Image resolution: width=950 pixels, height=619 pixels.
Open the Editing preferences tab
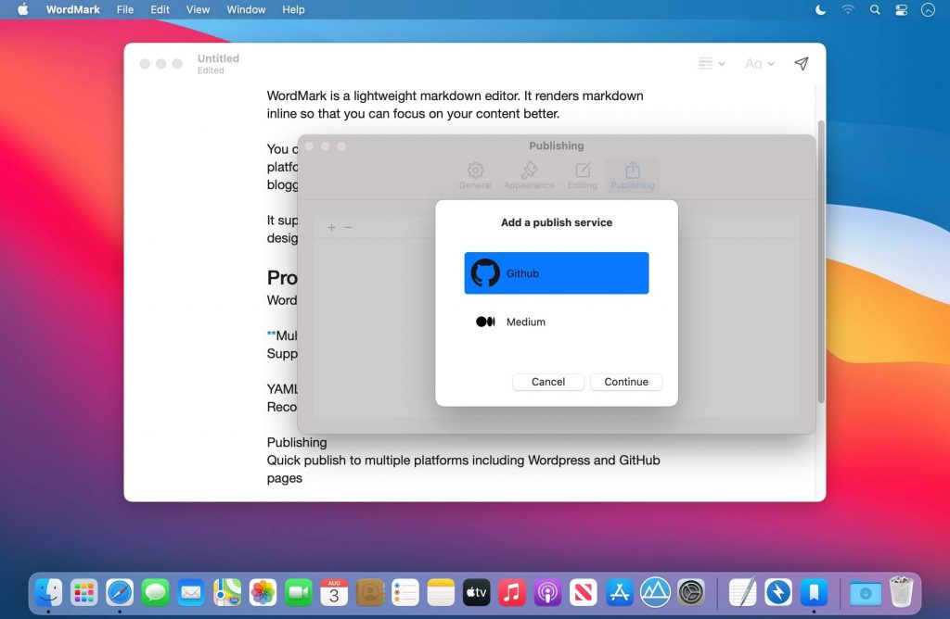(x=583, y=175)
